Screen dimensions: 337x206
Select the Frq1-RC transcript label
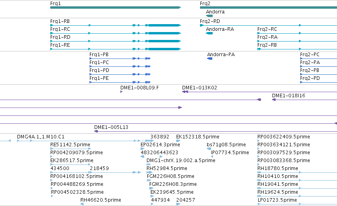[x=60, y=29]
